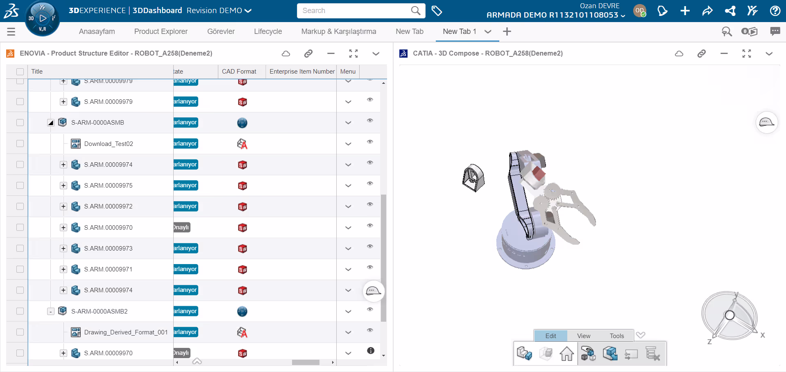The image size is (786, 372).
Task: Click the top bar plus add icon
Action: (685, 11)
